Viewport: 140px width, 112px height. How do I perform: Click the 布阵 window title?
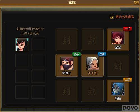pos(72,3)
